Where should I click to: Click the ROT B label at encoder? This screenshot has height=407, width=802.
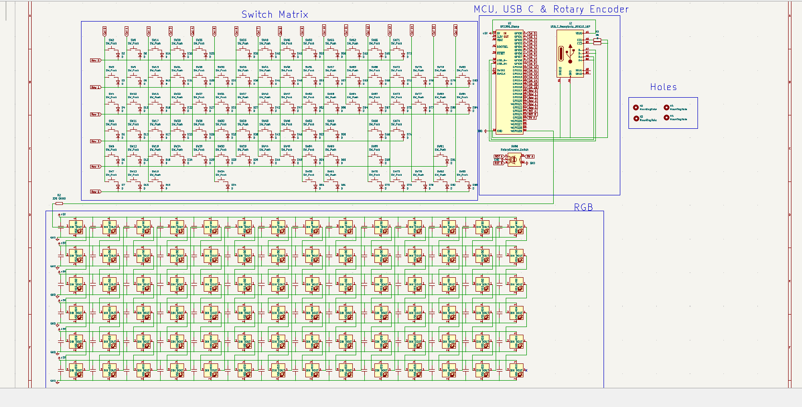(499, 163)
